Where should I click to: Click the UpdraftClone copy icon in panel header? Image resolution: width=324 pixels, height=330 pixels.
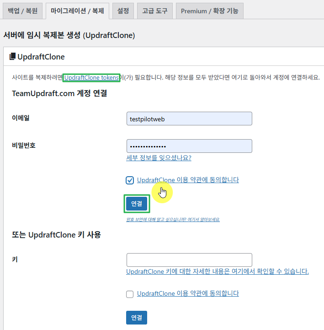pyautogui.click(x=12, y=57)
